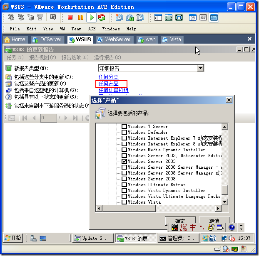Check the Windows Defender checkbox

click(124, 132)
